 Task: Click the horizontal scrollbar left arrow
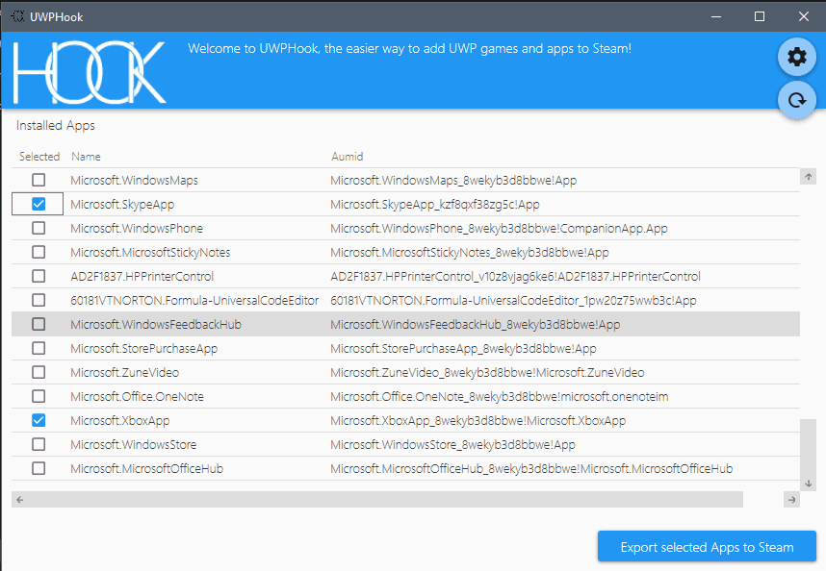click(x=20, y=500)
